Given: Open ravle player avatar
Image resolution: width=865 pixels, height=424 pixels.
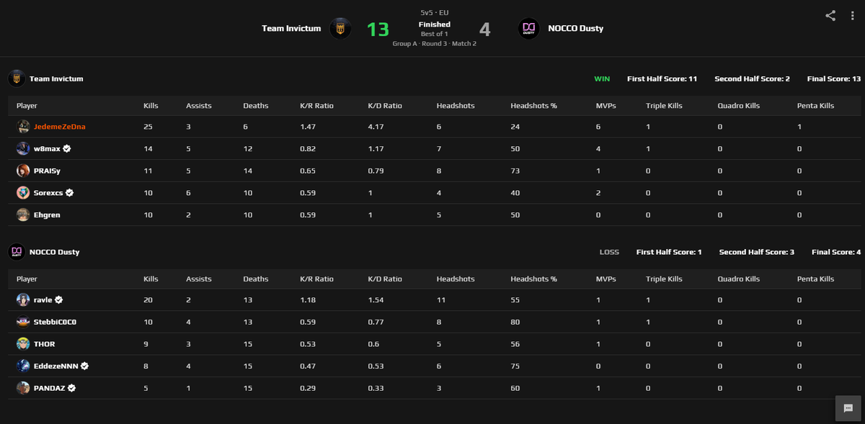Looking at the screenshot, I should click(x=24, y=299).
